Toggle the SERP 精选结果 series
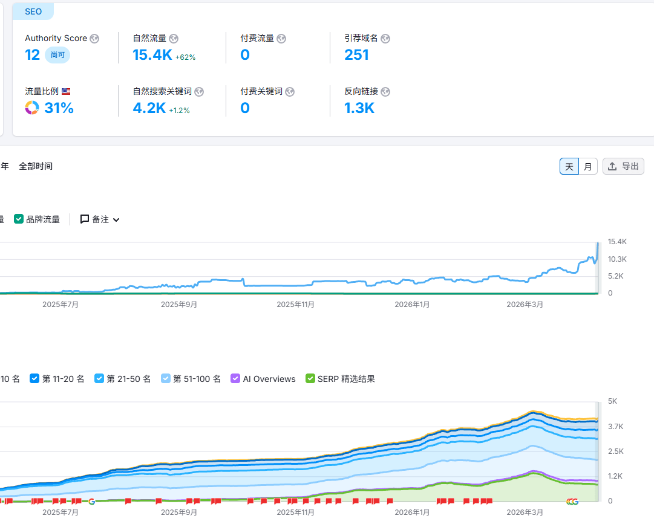 click(310, 379)
